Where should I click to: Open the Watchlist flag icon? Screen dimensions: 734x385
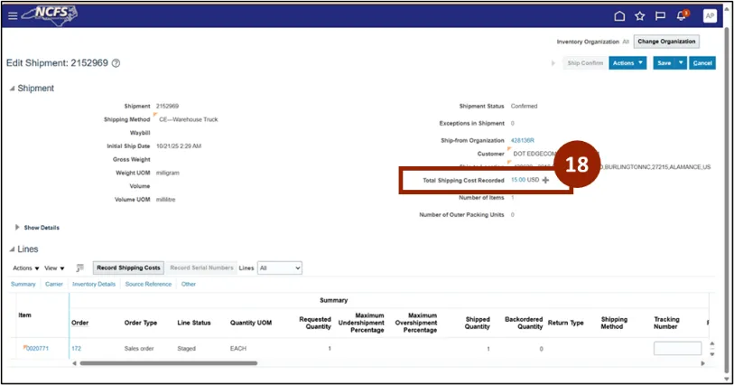click(660, 16)
